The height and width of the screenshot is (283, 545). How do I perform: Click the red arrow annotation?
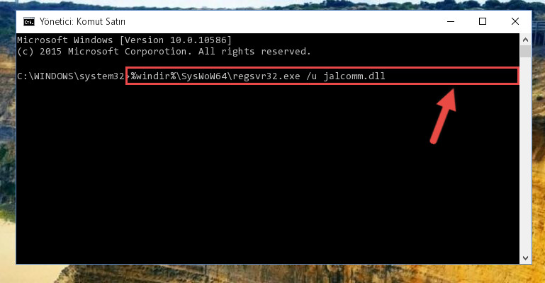pyautogui.click(x=443, y=116)
